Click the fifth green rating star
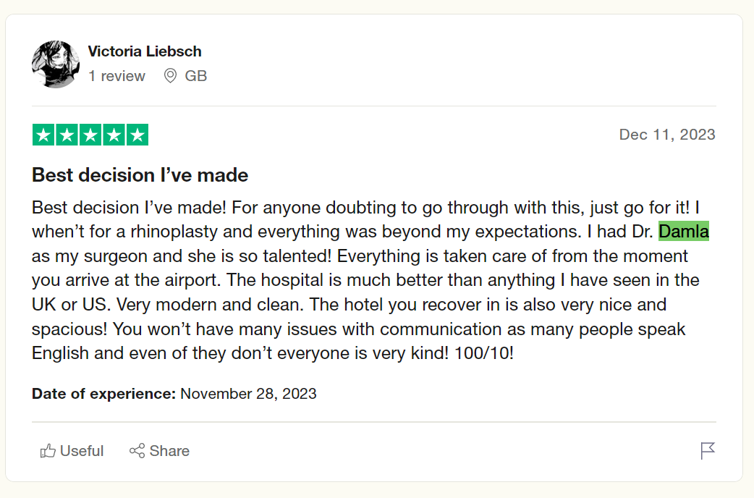This screenshot has height=498, width=754. click(x=137, y=135)
